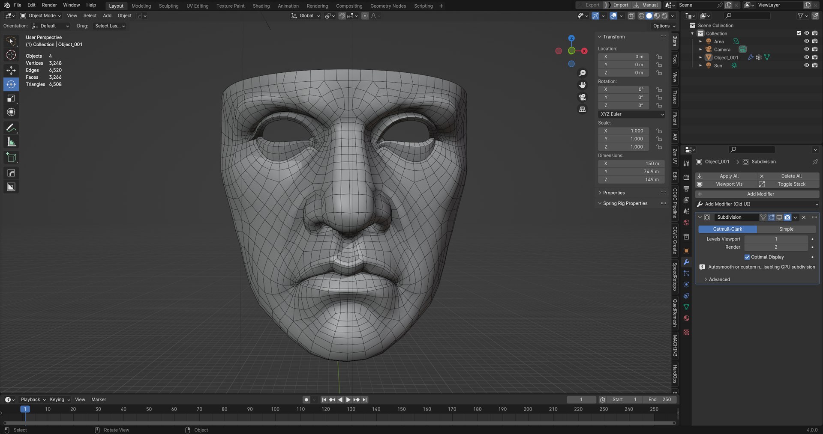Adjust the Levels Viewport value field
The width and height of the screenshot is (823, 434).
776,239
